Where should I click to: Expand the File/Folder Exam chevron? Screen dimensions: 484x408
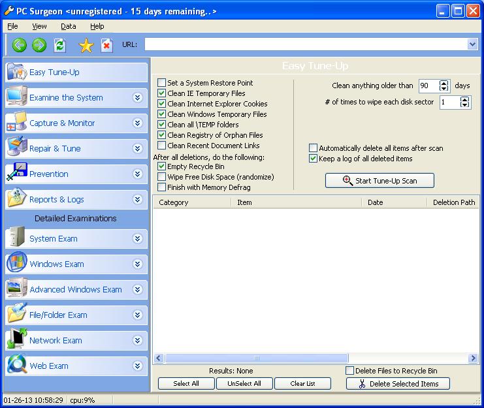pyautogui.click(x=137, y=315)
